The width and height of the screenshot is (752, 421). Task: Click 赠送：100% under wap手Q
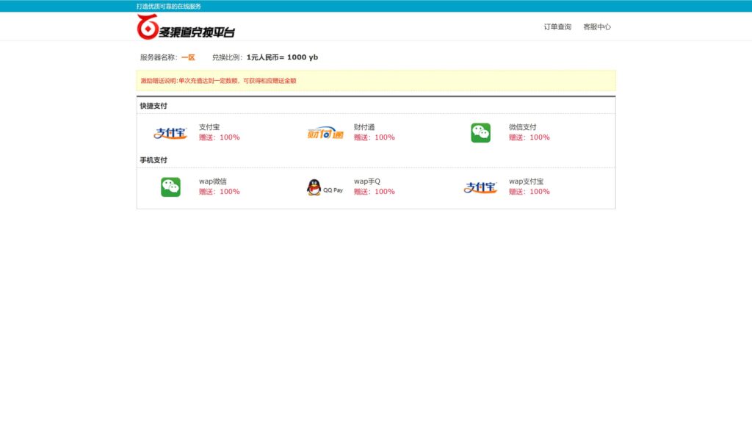[374, 192]
